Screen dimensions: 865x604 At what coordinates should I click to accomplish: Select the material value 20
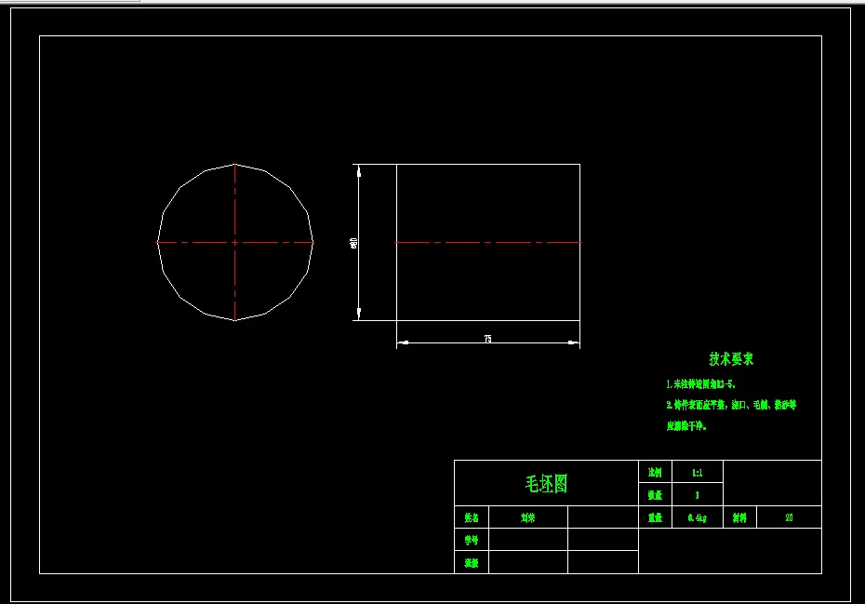789,517
